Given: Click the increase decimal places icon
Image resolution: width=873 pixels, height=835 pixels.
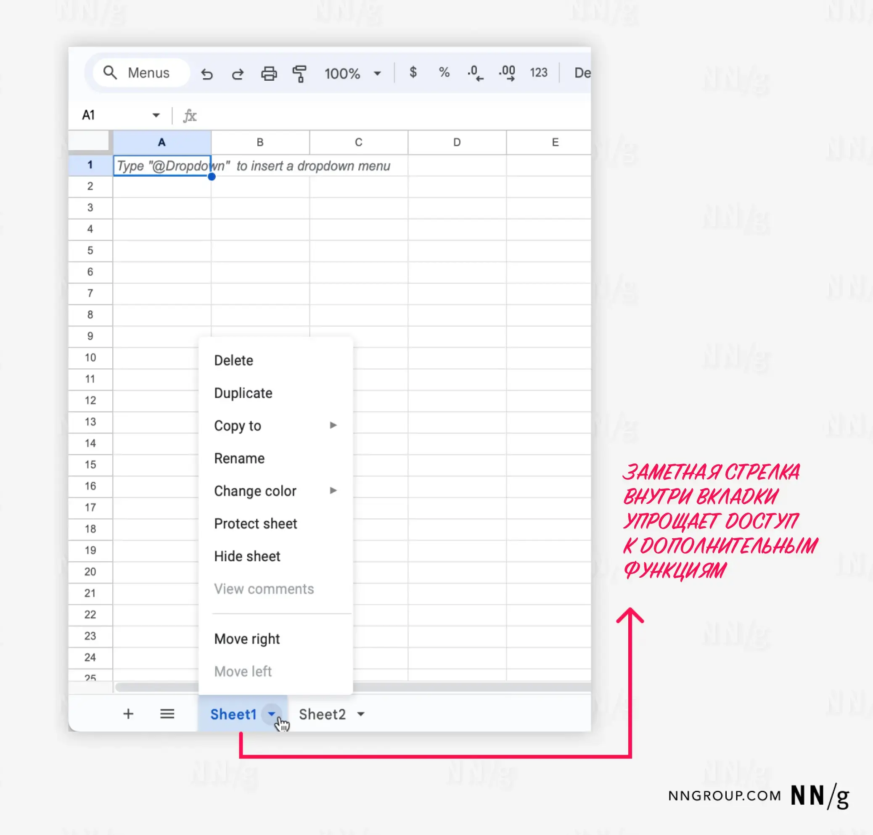Looking at the screenshot, I should [507, 73].
